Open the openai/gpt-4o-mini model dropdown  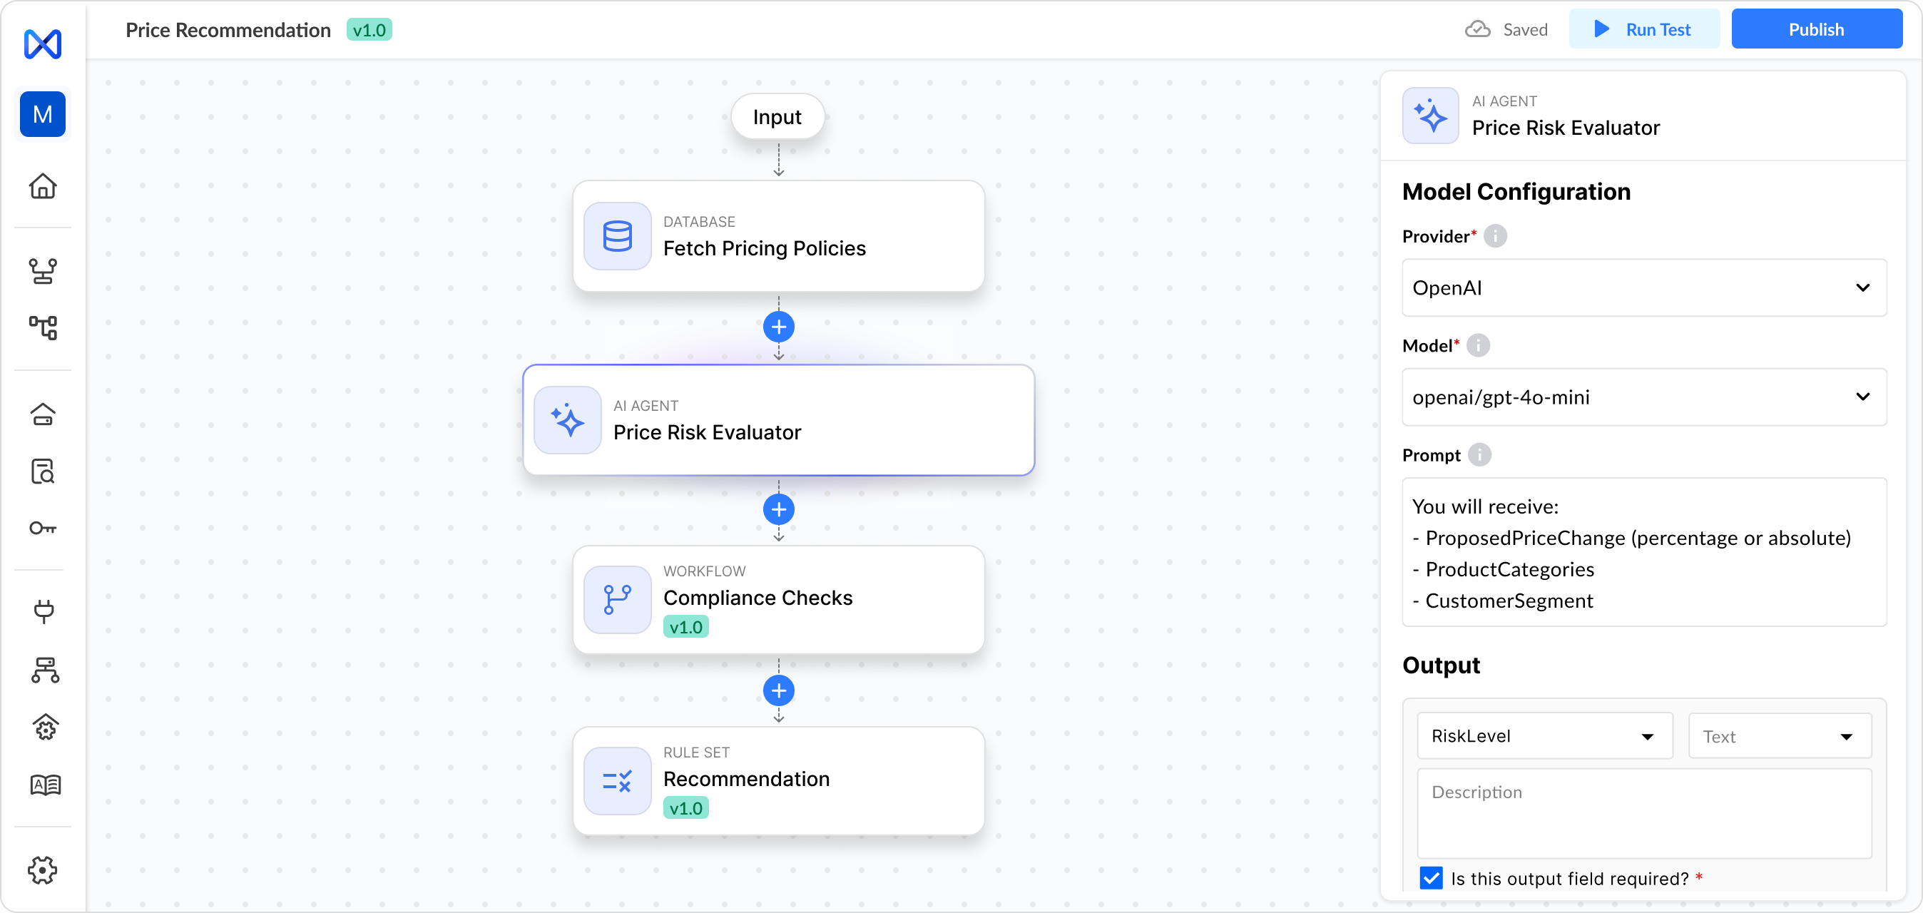(x=1644, y=397)
